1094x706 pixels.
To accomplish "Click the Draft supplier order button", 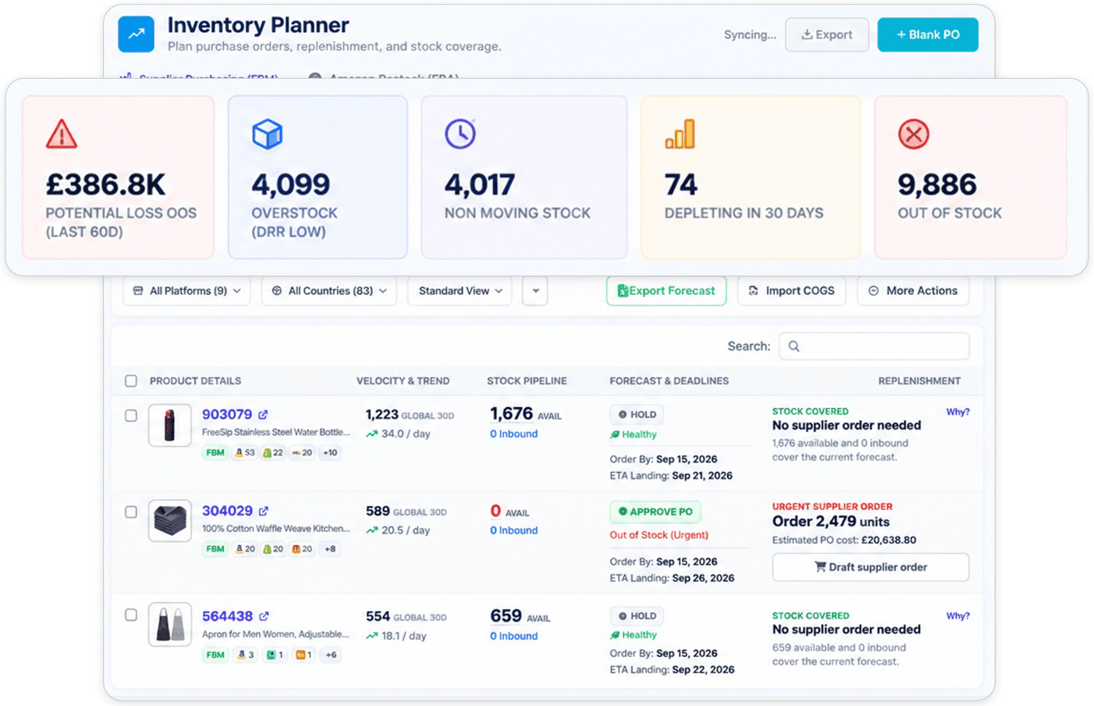I will pyautogui.click(x=871, y=567).
